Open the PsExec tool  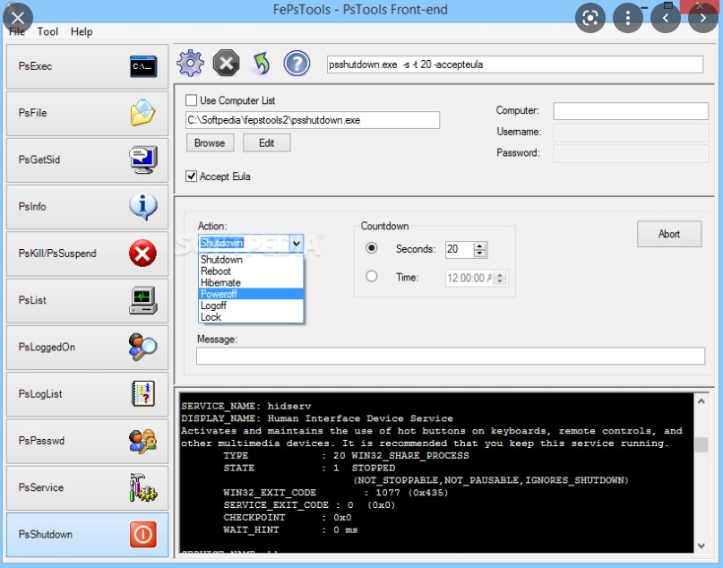87,66
